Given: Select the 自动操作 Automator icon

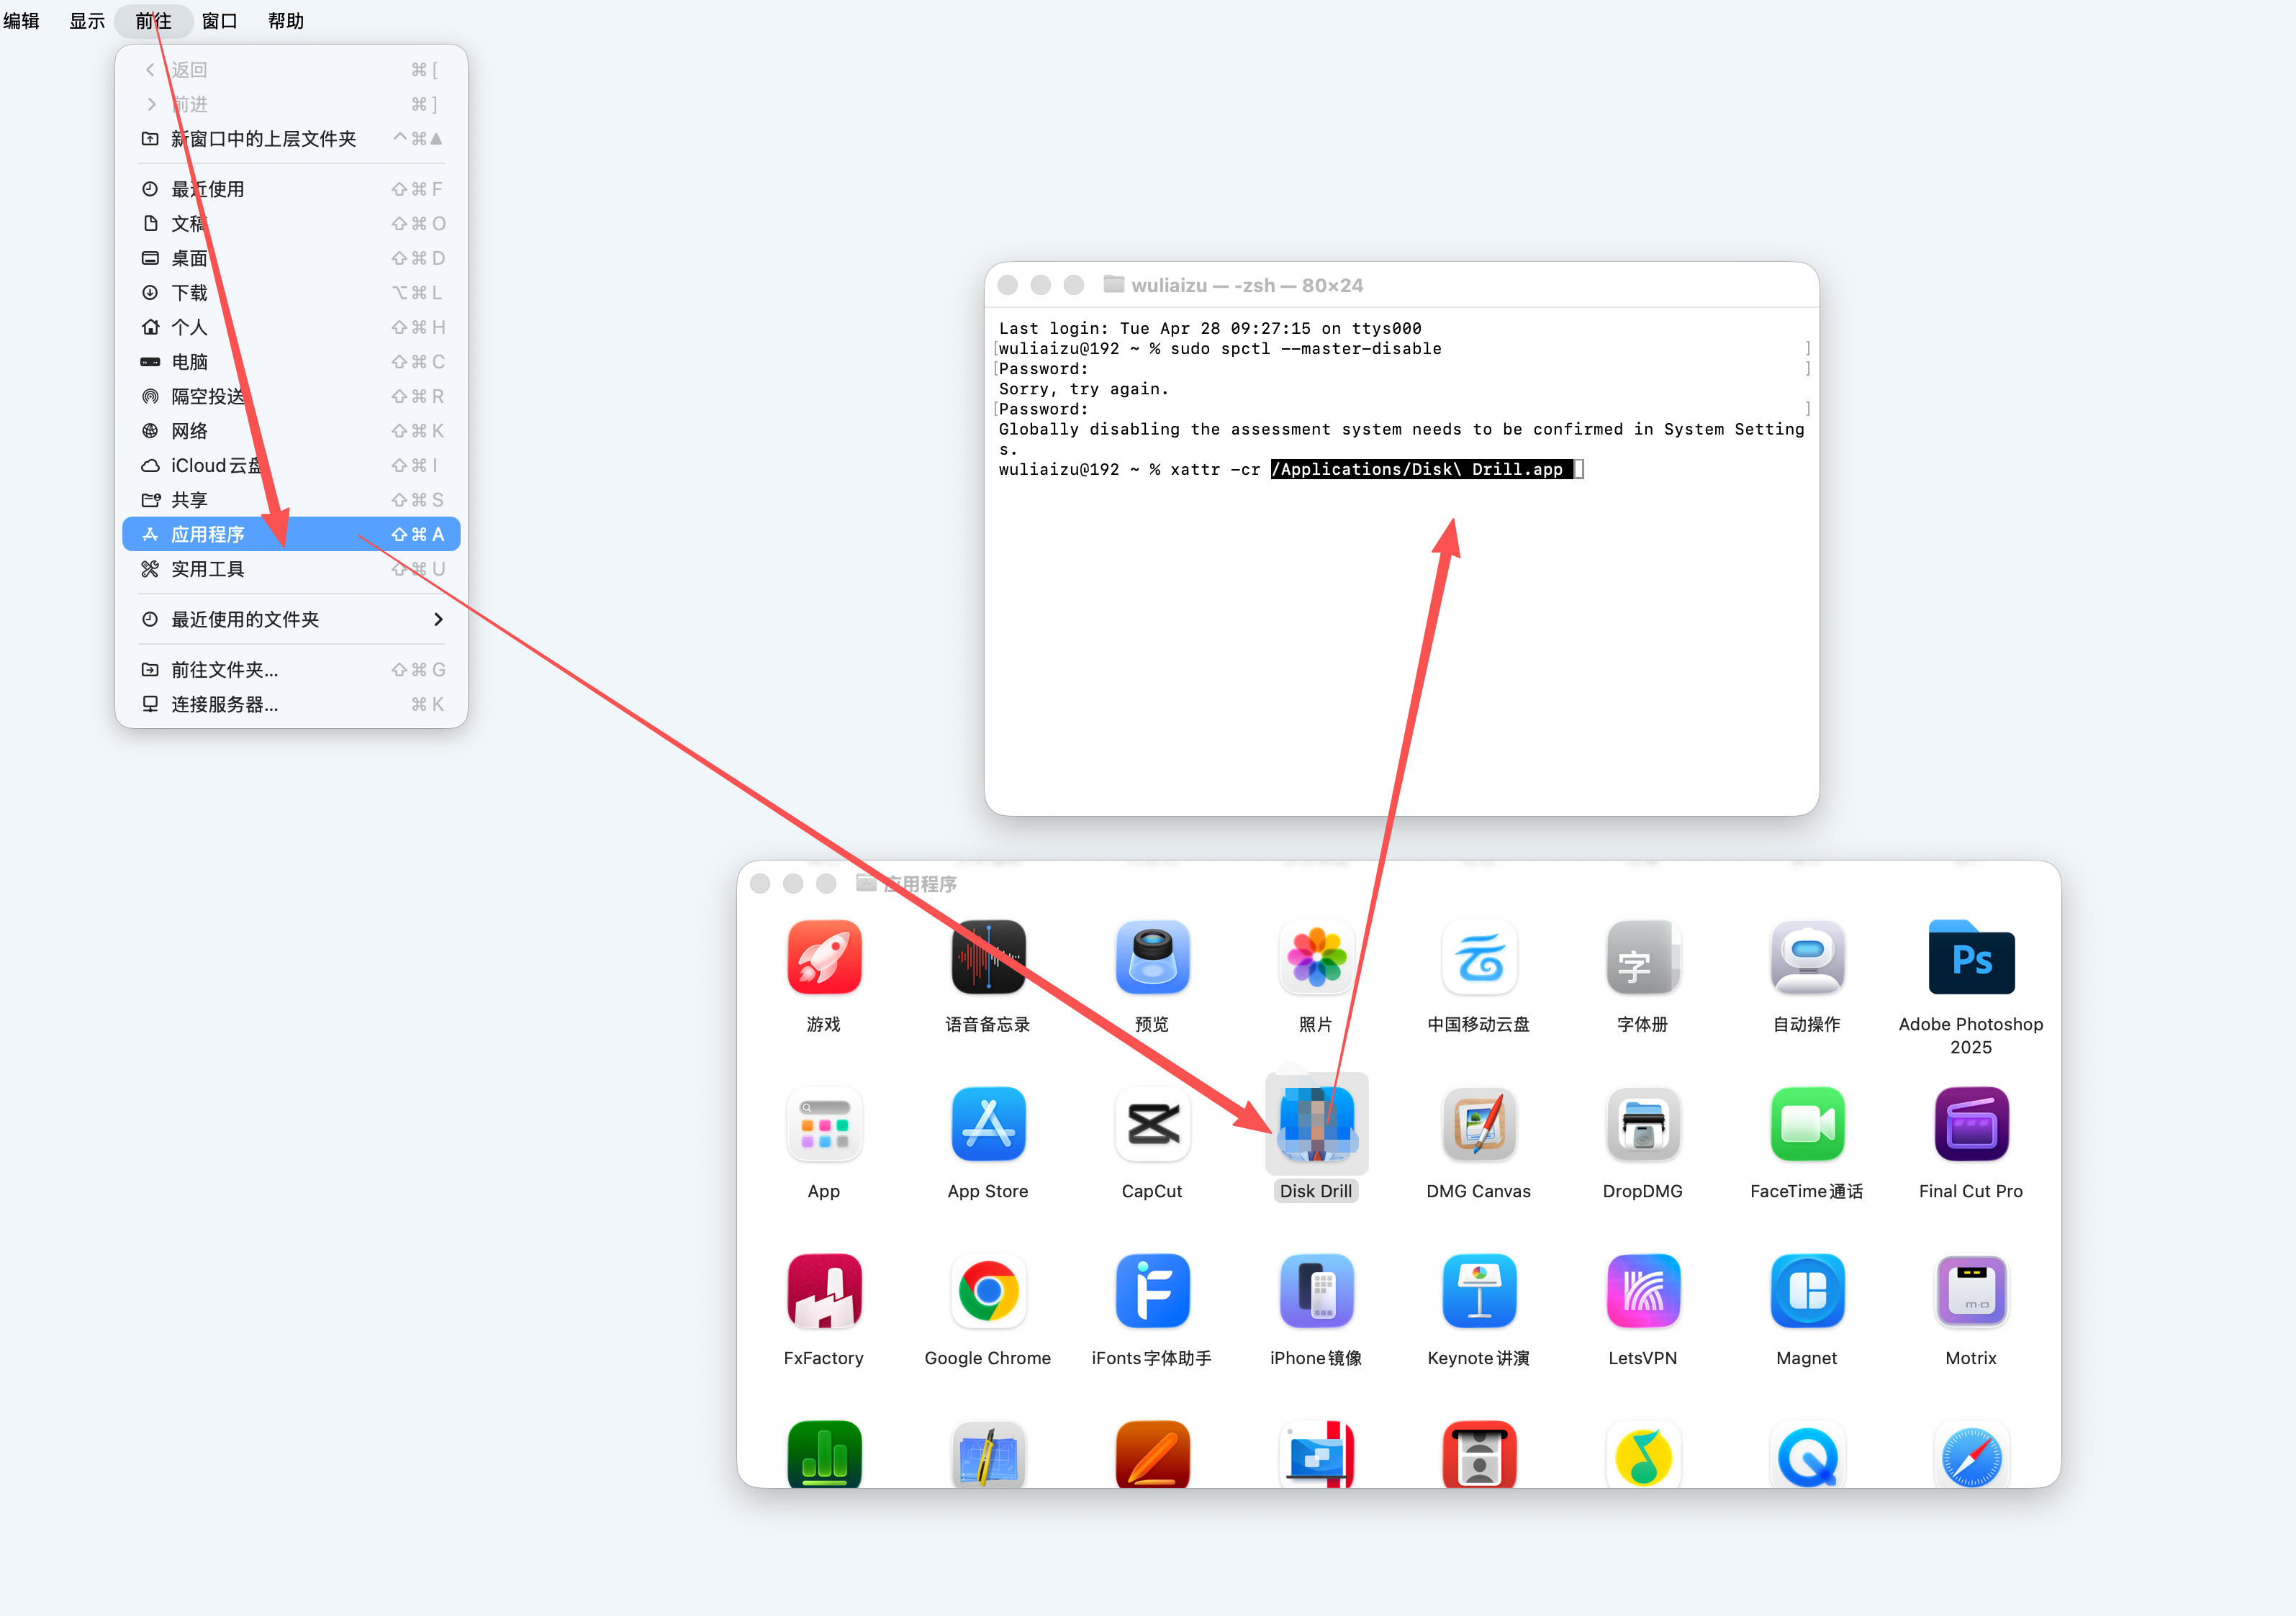Looking at the screenshot, I should [x=1807, y=958].
